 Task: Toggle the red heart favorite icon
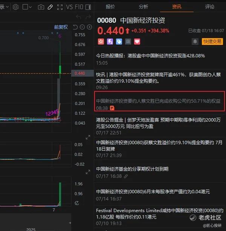click(x=137, y=42)
